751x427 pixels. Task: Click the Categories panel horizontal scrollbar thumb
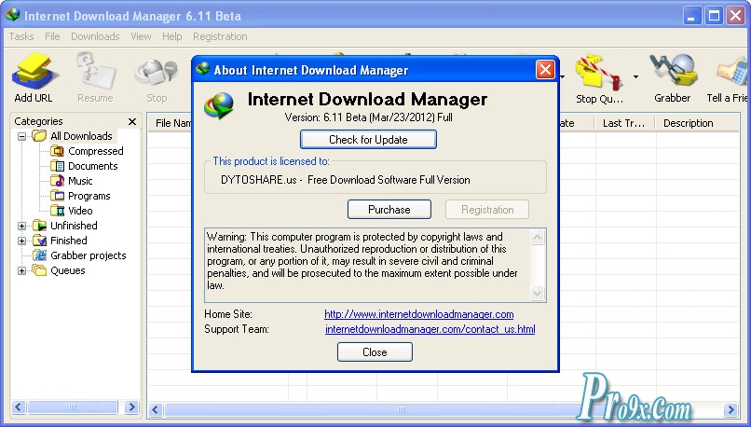coord(73,407)
